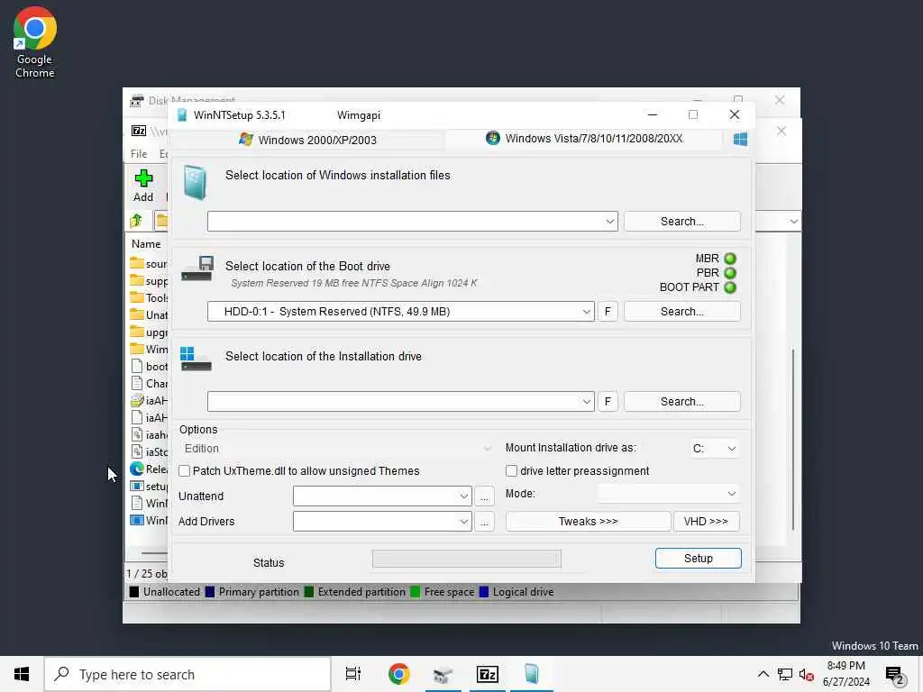Click up-folder icon in 7-Zip

137,221
